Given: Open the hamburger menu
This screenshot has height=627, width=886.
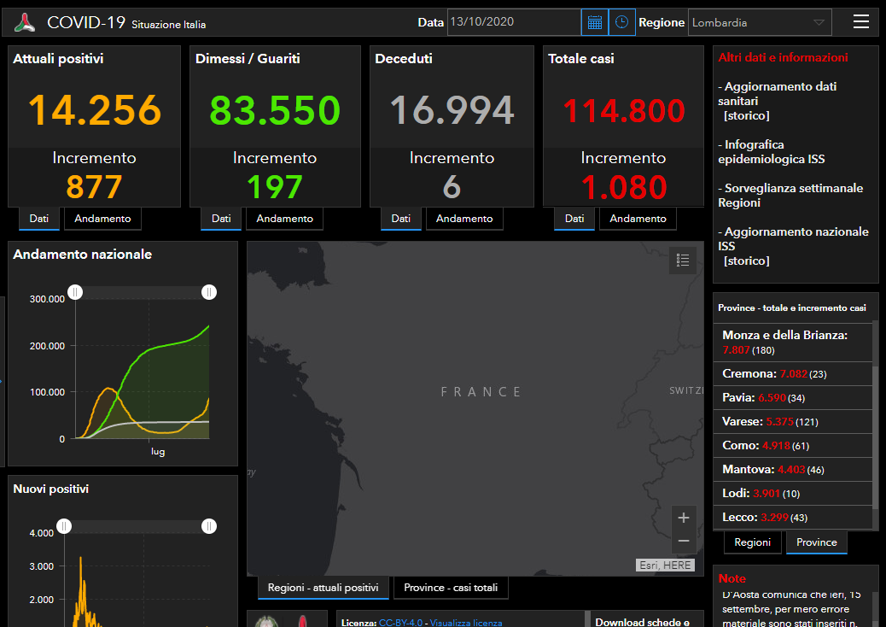Looking at the screenshot, I should point(861,22).
